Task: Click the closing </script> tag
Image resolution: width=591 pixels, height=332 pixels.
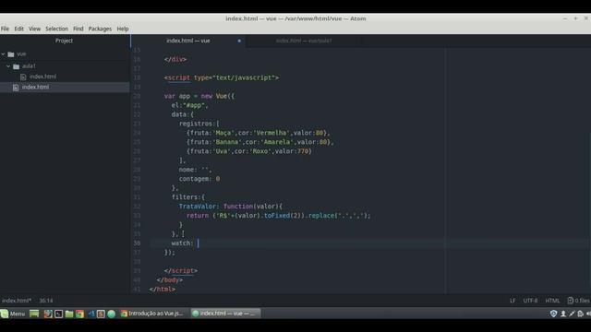Action: click(x=181, y=270)
